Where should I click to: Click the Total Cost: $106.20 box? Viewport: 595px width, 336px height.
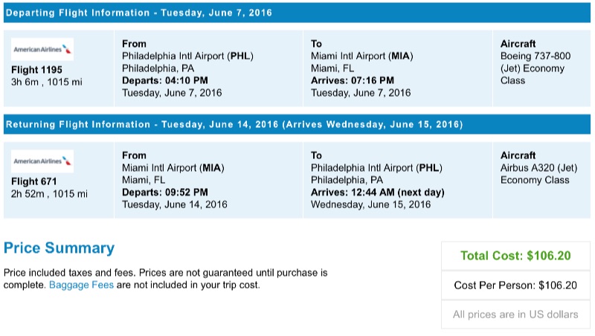pyautogui.click(x=515, y=256)
